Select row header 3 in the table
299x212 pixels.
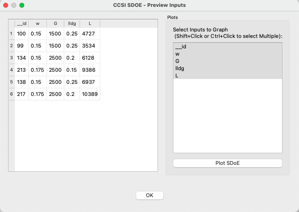11,58
